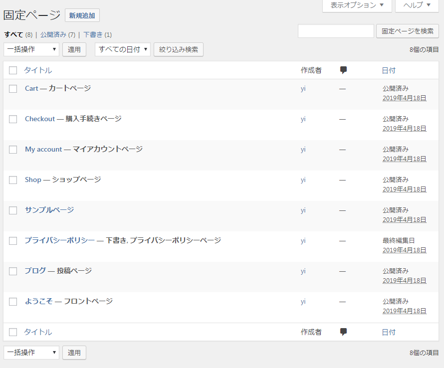Image resolution: width=444 pixels, height=368 pixels.
Task: Open the プライバシーポリシー page link
Action: (59, 240)
